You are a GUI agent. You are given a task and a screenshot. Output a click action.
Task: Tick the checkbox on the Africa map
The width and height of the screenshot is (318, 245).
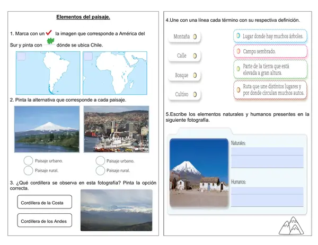pyautogui.click(x=88, y=57)
